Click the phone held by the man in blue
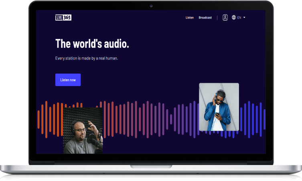 [x=218, y=114]
